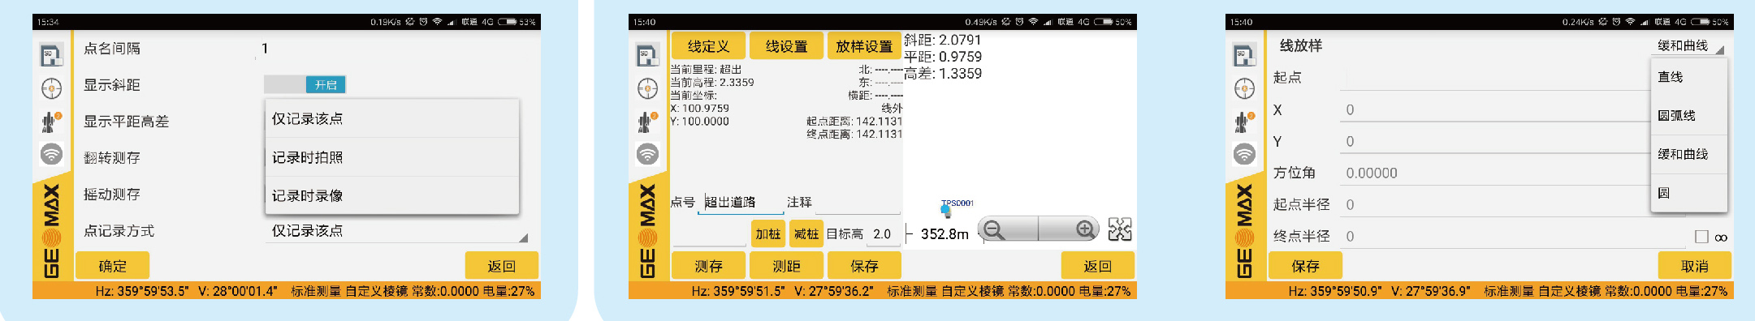Open the 缓和曲线 line type dropdown at top

pos(1688,46)
